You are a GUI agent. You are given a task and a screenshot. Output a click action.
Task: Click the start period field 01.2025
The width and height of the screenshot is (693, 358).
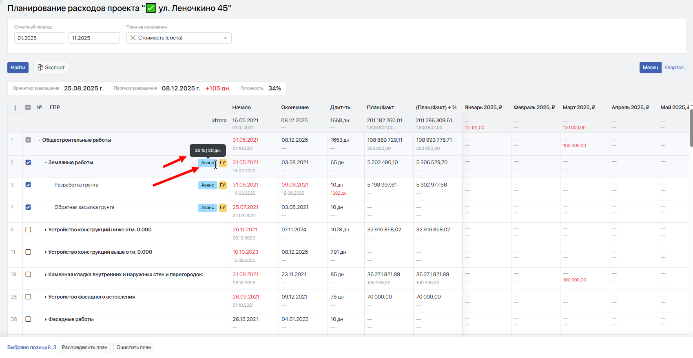tap(40, 38)
